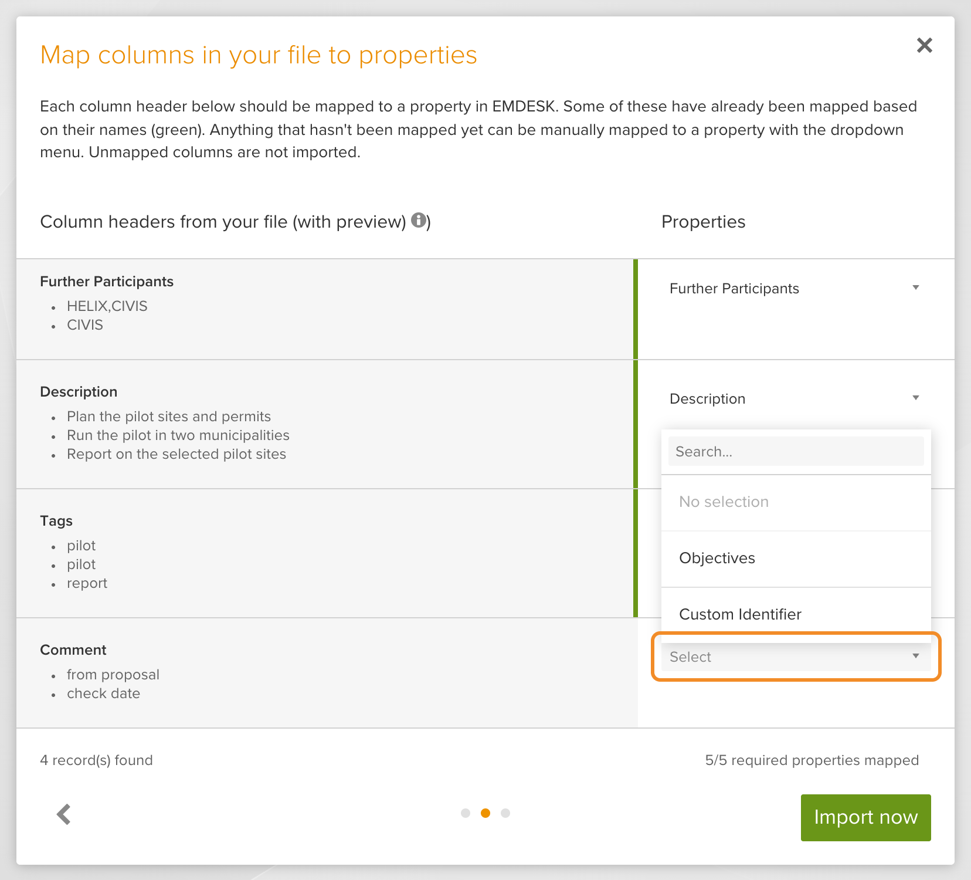Click into the Search field in dropdown
The width and height of the screenshot is (971, 880).
(x=796, y=451)
